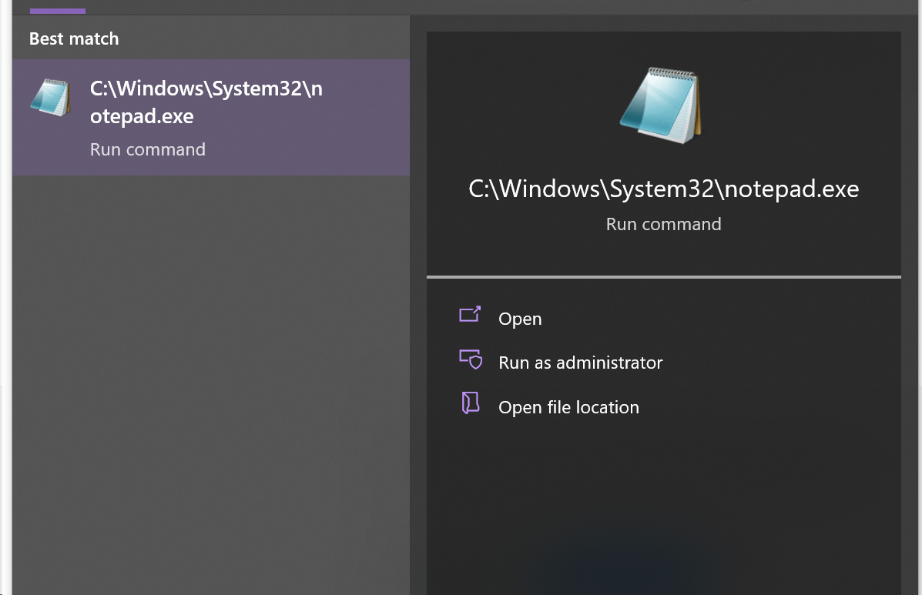The image size is (922, 595).
Task: Click the Open action
Action: click(520, 319)
